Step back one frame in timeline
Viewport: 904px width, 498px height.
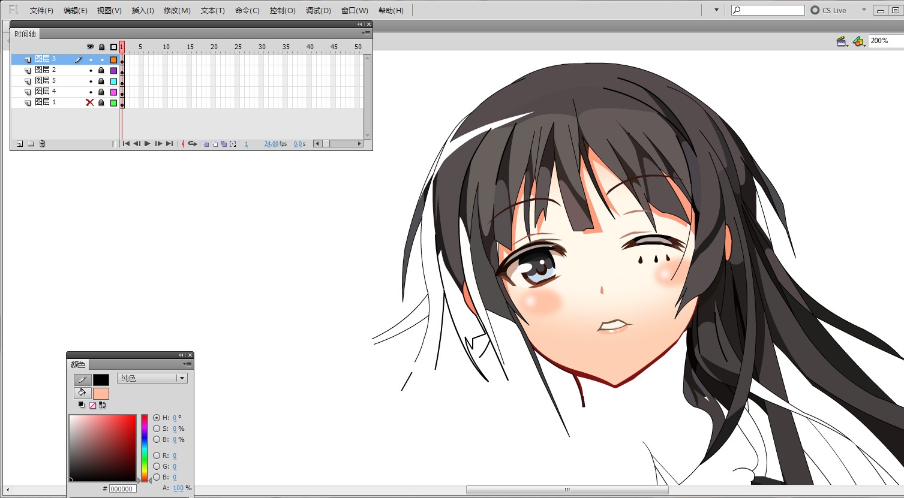(137, 144)
